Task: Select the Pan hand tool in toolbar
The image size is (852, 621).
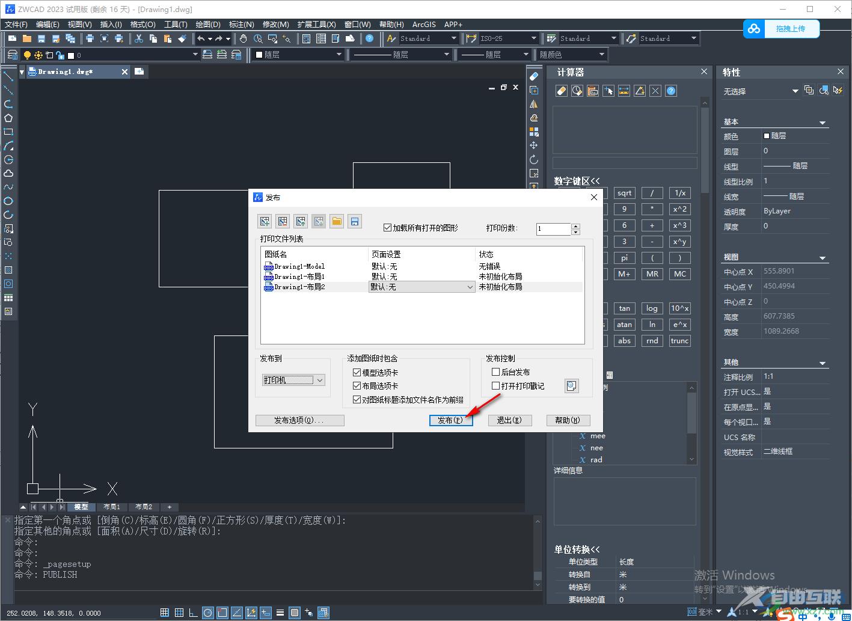Action: click(x=243, y=38)
